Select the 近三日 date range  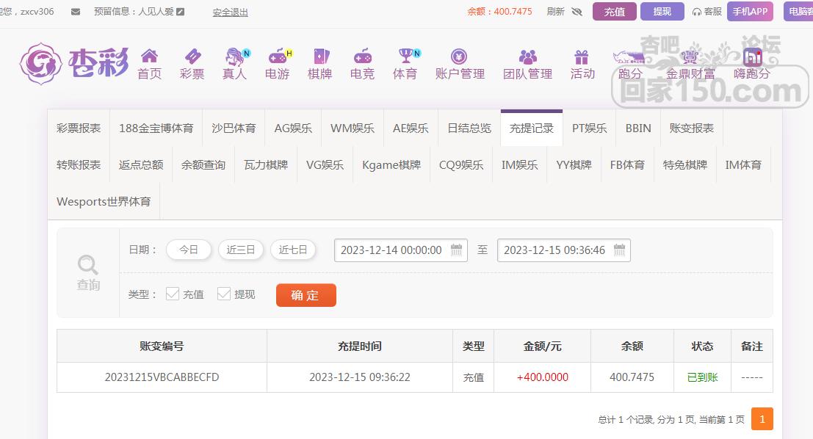pos(241,250)
